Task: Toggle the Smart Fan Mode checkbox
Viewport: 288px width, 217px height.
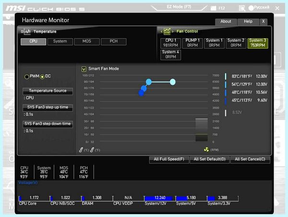Action: tap(84, 69)
